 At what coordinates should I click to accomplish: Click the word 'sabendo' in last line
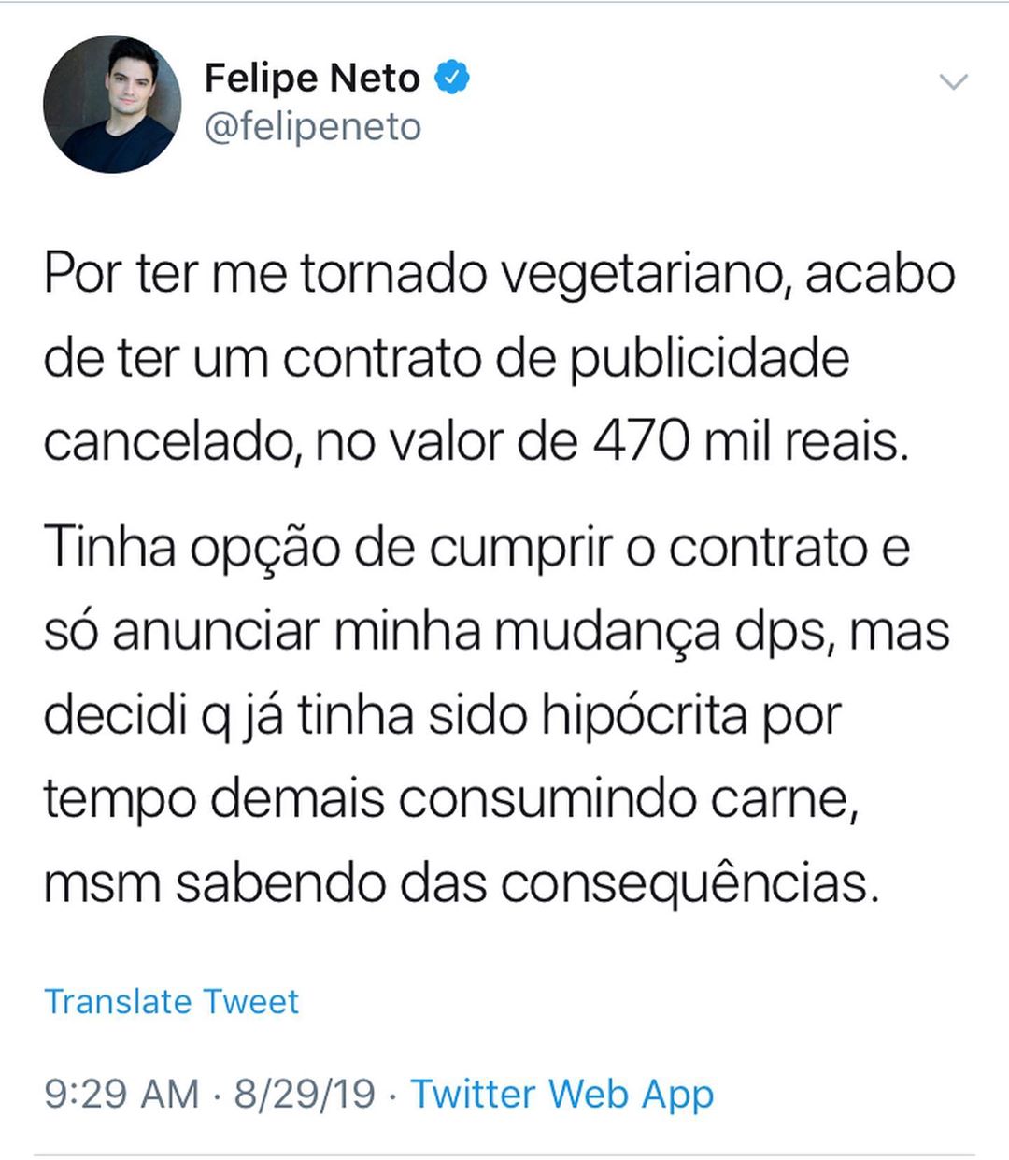[x=280, y=883]
